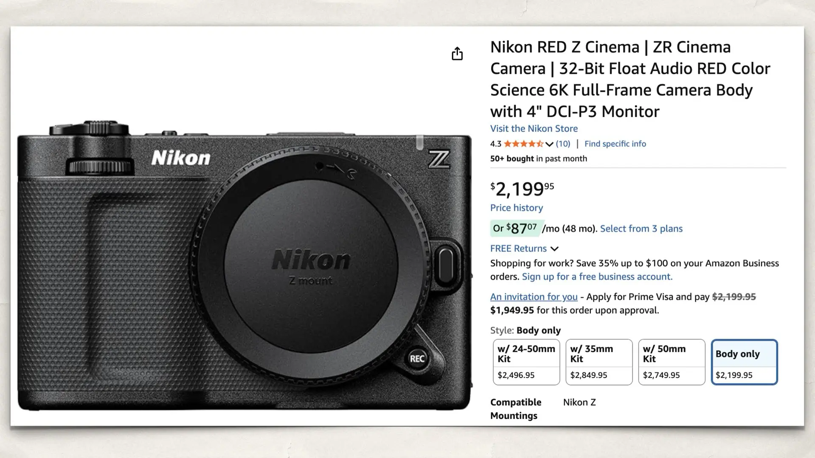This screenshot has width=815, height=458.
Task: Open the Prime Visa invitation offer
Action: (533, 297)
